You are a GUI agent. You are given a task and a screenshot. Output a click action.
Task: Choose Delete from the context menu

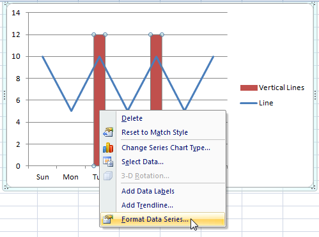pos(132,118)
